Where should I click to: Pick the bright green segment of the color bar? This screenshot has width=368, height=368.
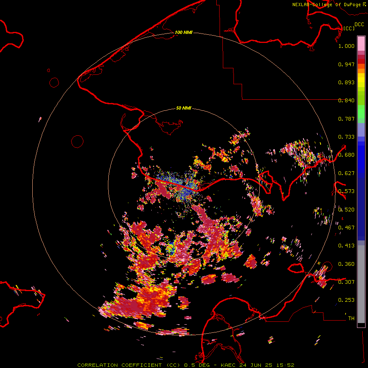(361, 111)
